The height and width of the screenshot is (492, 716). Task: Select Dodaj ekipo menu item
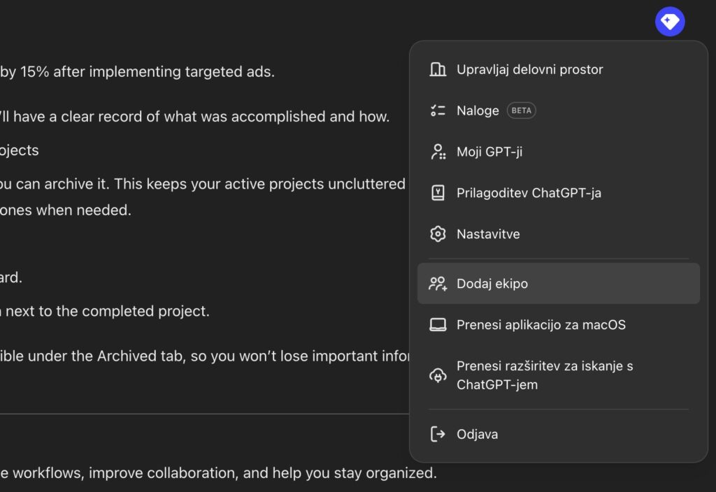[559, 284]
